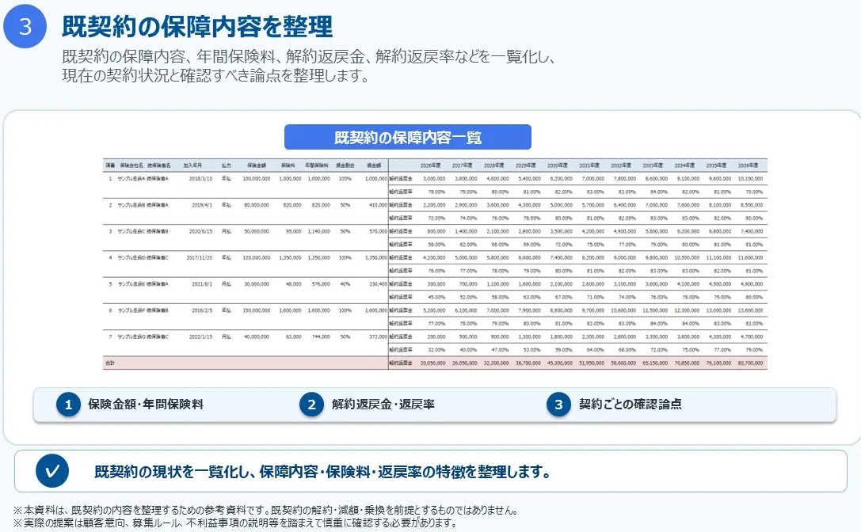Click the insured amount 120,000,000
861x532 pixels.
pyautogui.click(x=257, y=257)
